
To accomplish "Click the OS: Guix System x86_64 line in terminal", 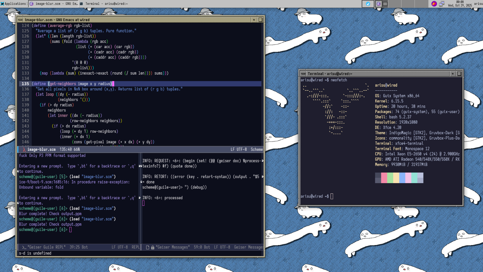I will (397, 96).
